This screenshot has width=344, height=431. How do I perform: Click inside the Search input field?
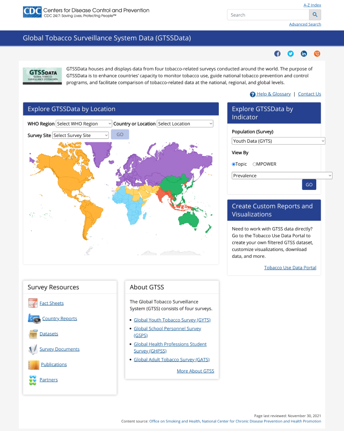pyautogui.click(x=268, y=15)
